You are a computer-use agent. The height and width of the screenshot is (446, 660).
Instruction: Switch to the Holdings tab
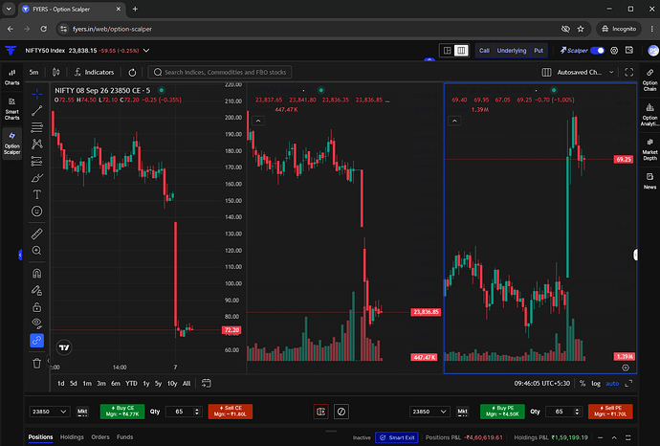(72, 437)
